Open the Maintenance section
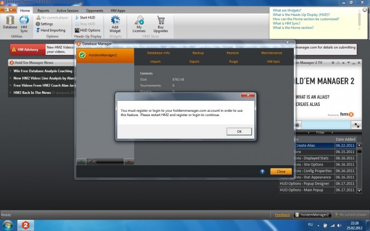Screen dimensions: 370x231 coord(272,53)
